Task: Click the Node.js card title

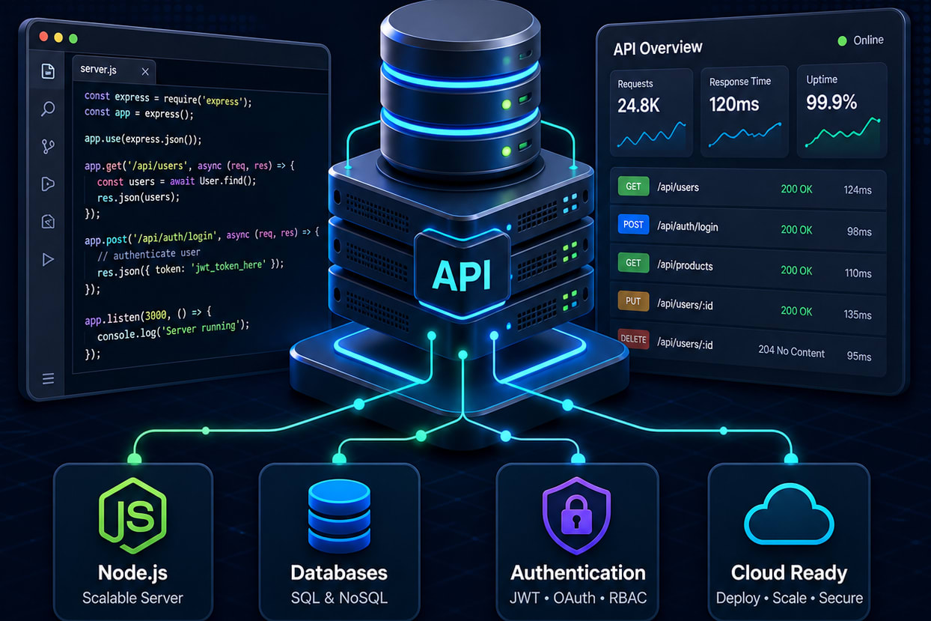Action: click(x=132, y=574)
